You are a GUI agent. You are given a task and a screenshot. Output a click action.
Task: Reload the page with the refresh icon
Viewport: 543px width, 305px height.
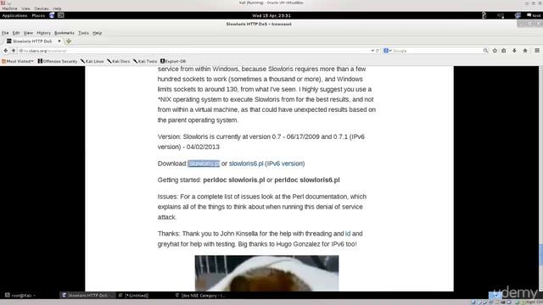pyautogui.click(x=378, y=51)
